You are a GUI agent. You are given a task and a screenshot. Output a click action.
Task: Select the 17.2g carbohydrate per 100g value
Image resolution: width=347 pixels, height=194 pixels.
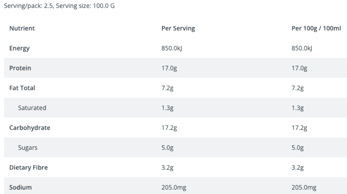point(299,128)
